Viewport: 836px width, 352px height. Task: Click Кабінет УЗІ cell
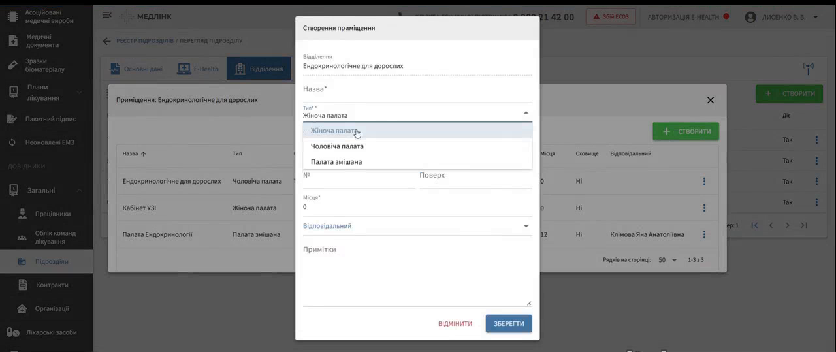click(x=139, y=208)
